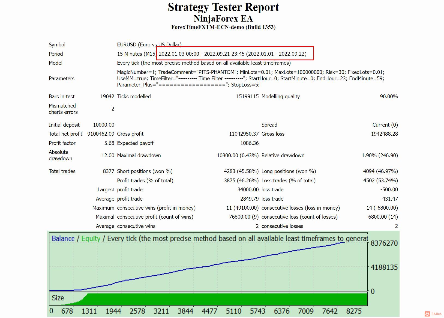Click the largest loss trade value "-500.00"
The height and width of the screenshot is (318, 444).
click(389, 189)
